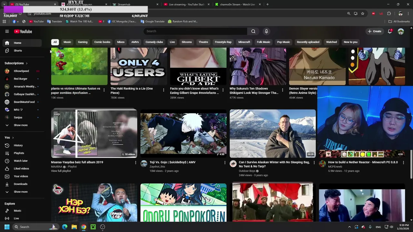Expand You section with Show more
This screenshot has height=232, width=413.
(21, 192)
